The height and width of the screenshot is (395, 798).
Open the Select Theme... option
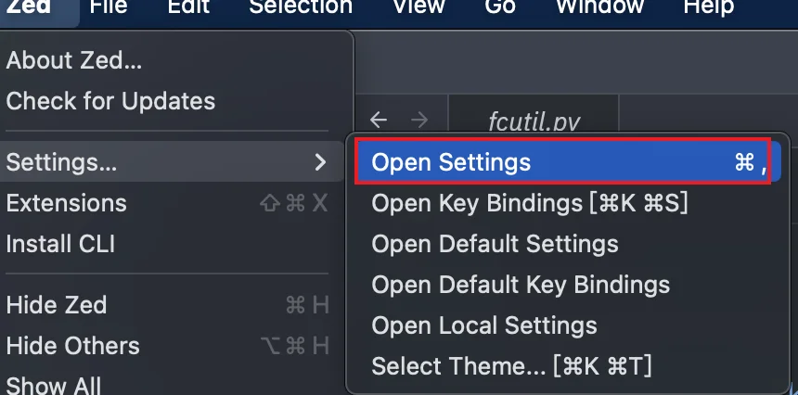pos(511,366)
